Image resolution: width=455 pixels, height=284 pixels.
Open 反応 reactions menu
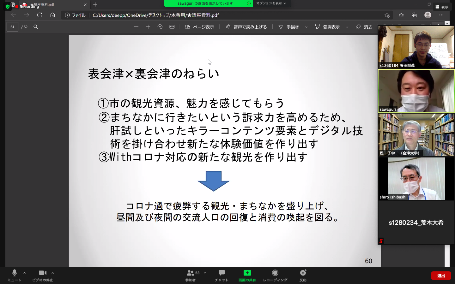pyautogui.click(x=303, y=275)
